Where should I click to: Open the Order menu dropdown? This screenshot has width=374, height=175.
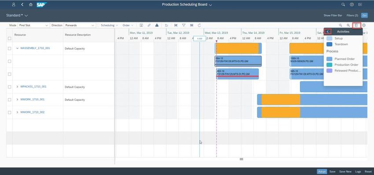tap(128, 25)
